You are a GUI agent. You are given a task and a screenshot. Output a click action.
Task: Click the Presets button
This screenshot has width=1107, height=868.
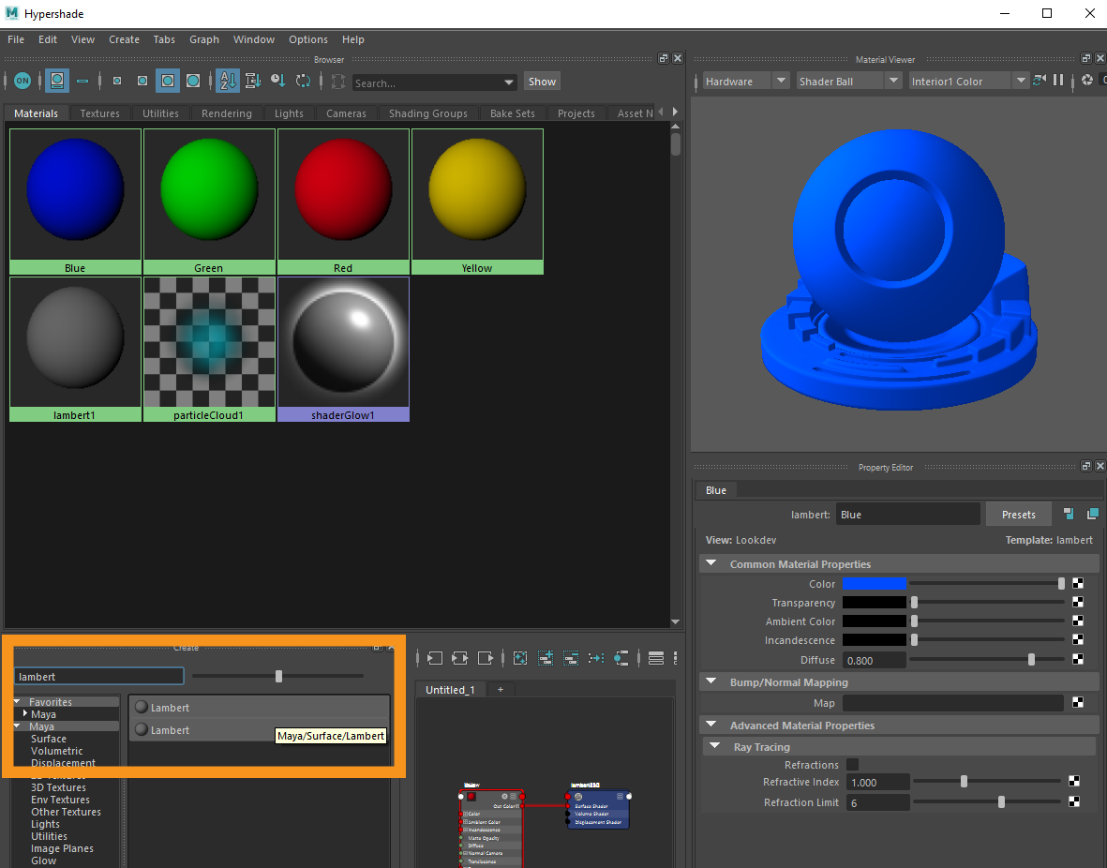1018,515
